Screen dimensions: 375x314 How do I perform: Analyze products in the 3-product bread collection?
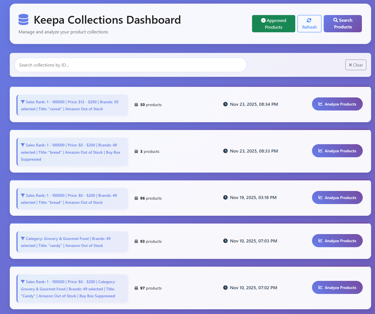(337, 151)
